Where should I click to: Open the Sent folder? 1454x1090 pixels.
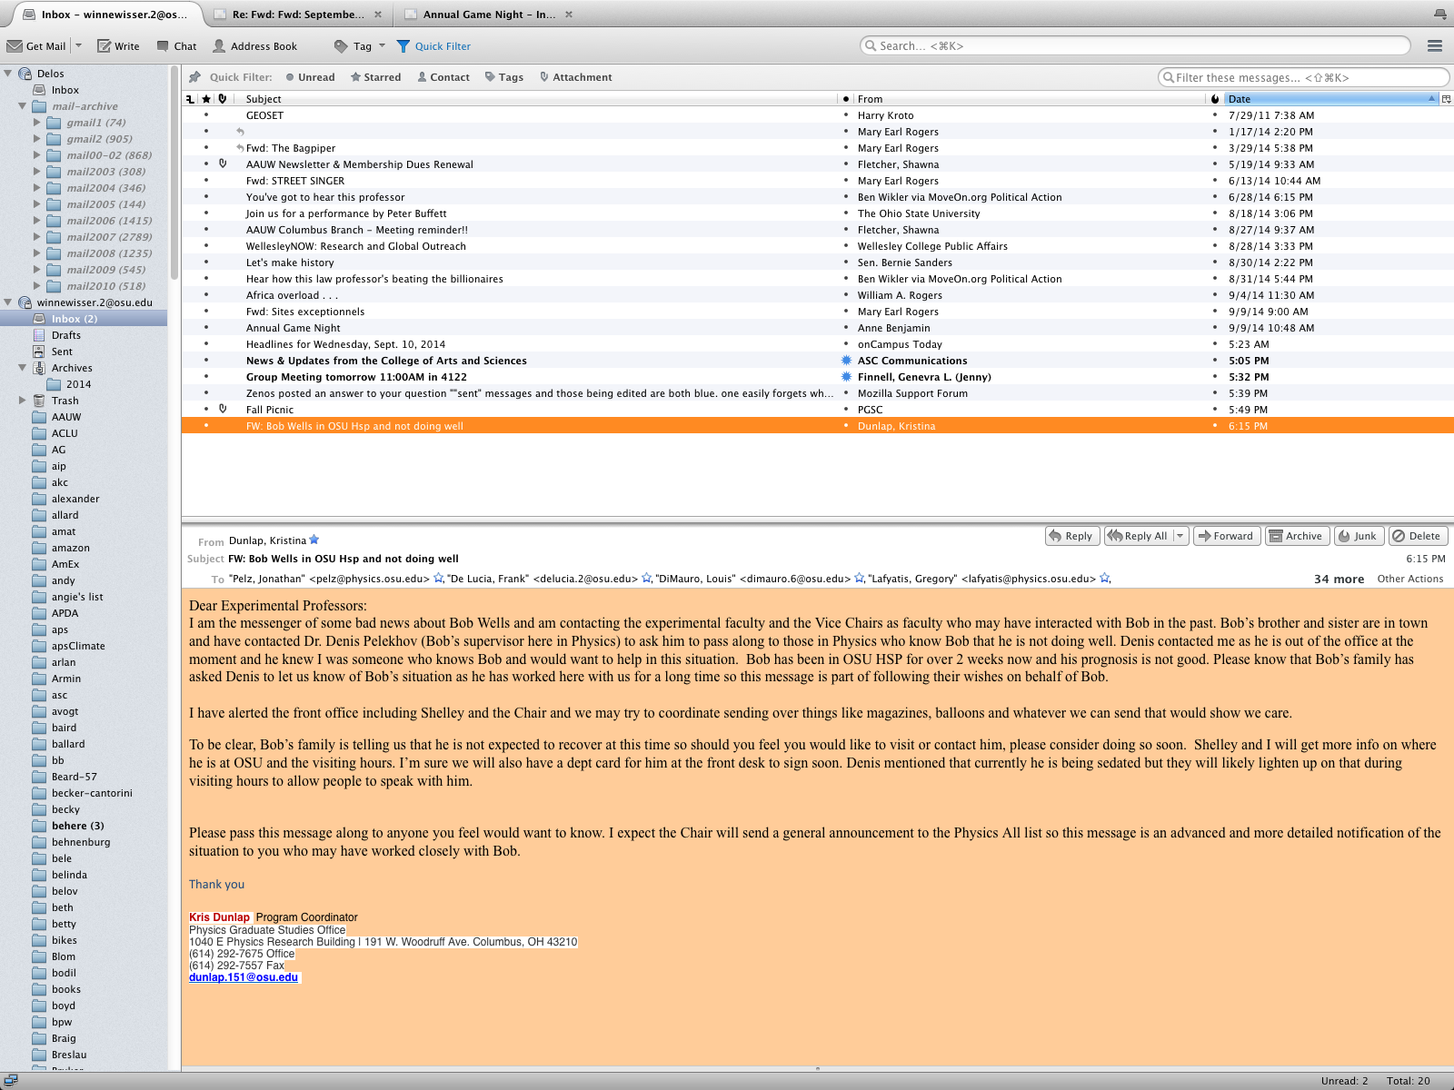click(62, 352)
